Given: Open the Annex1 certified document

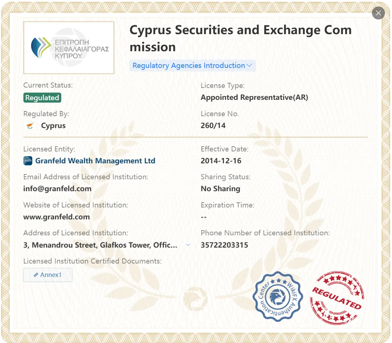Looking at the screenshot, I should 48,275.
